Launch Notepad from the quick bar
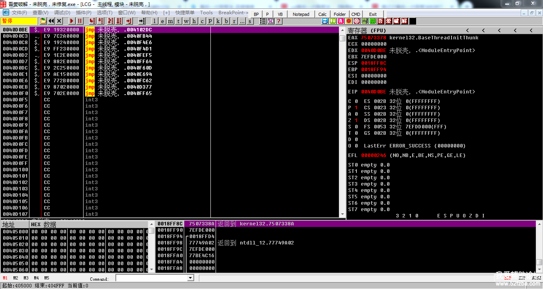Screen dimensions: 543x289 click(x=301, y=14)
